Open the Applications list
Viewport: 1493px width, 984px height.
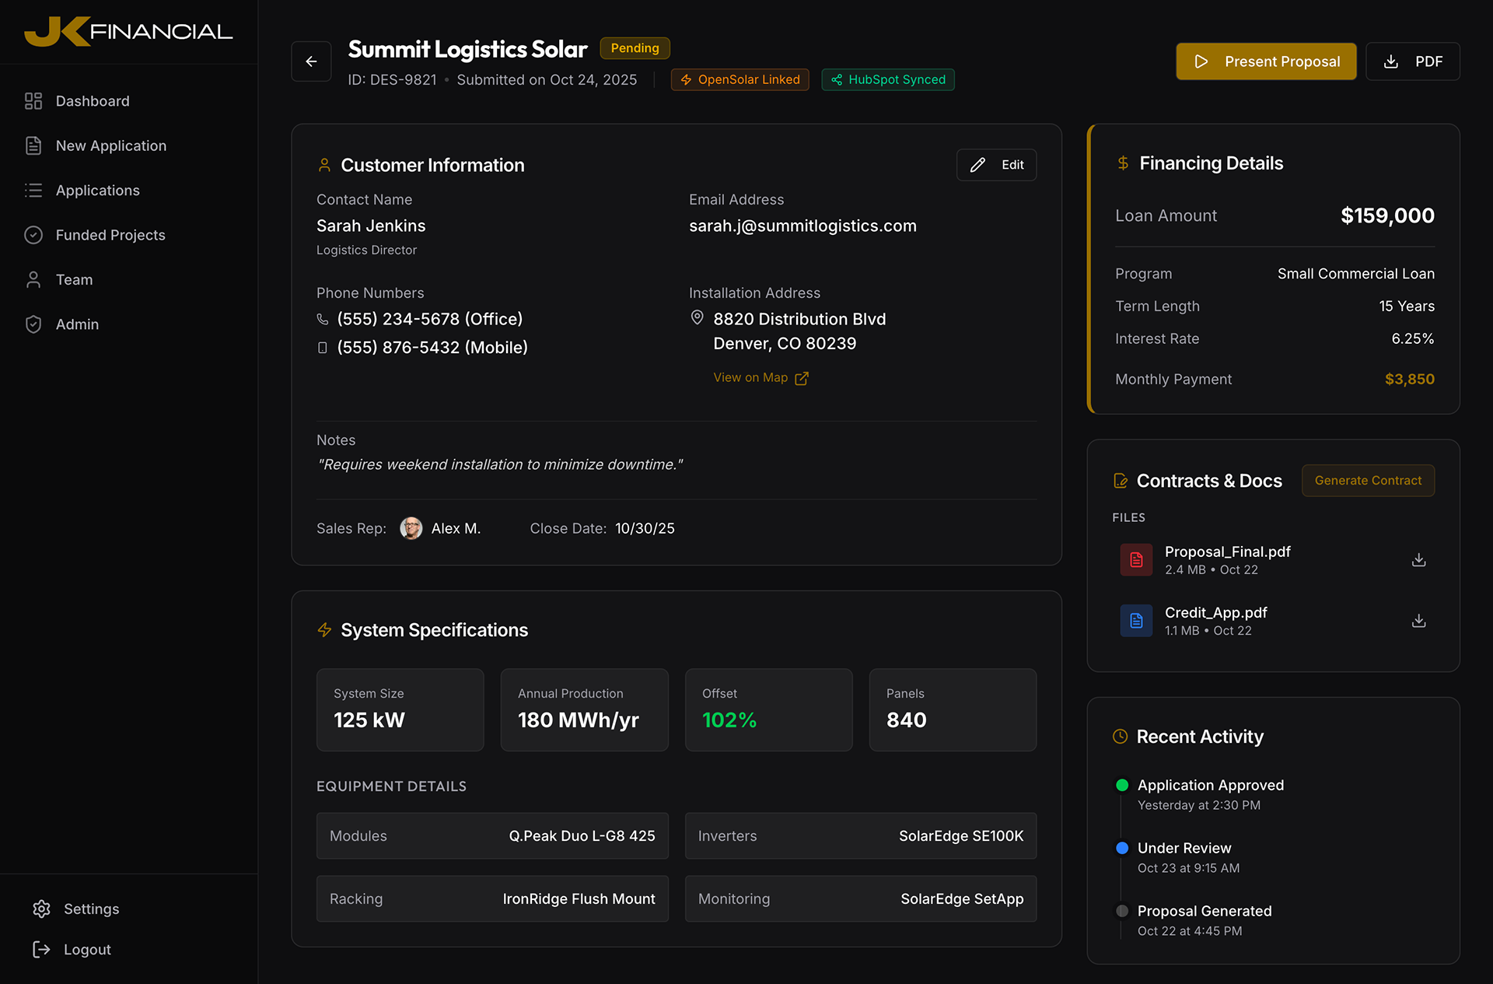(97, 191)
